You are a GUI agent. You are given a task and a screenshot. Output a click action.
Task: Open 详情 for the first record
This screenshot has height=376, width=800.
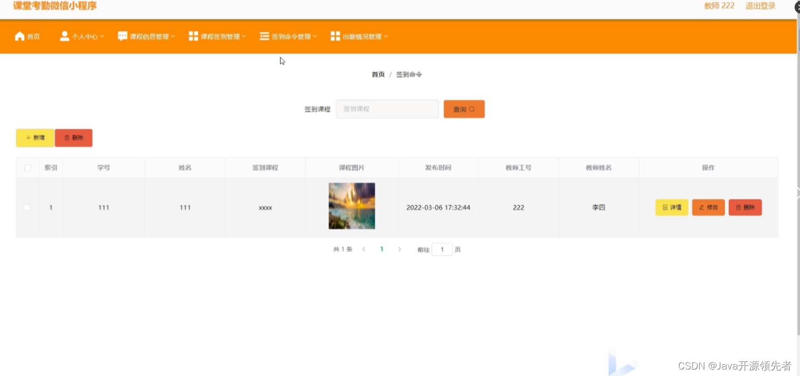(x=672, y=207)
